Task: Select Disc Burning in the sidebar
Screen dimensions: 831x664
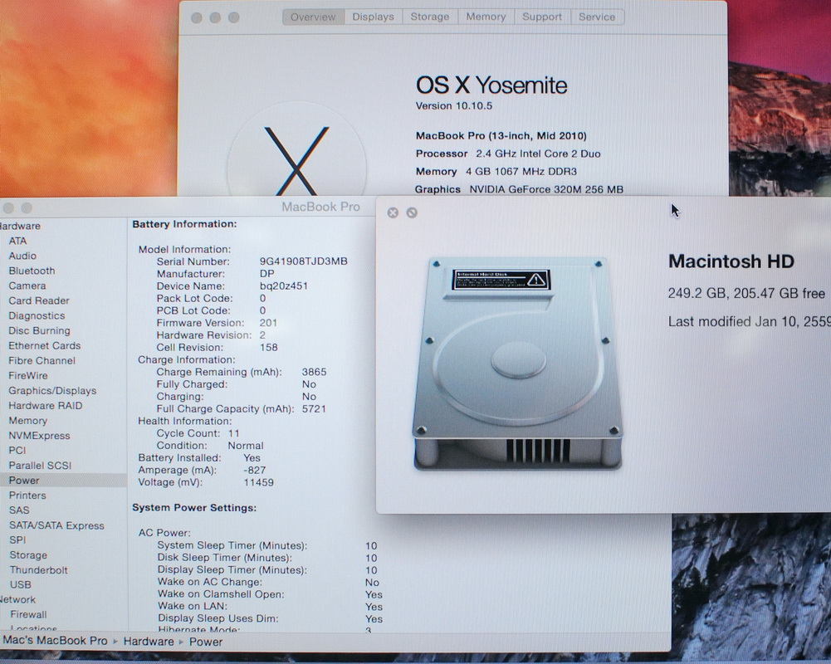Action: click(39, 330)
